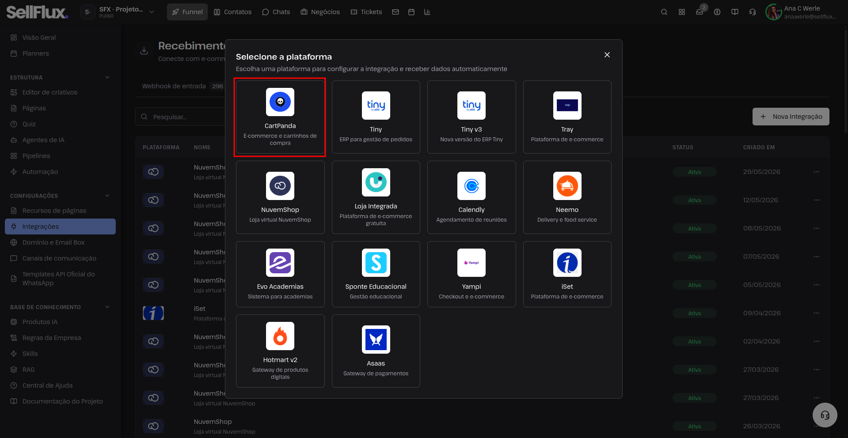Pick the Sponte Educacional card
This screenshot has width=848, height=438.
[376, 274]
